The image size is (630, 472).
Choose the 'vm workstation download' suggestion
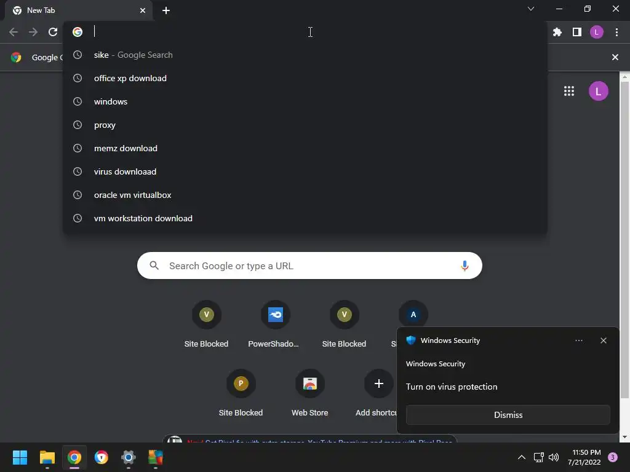pyautogui.click(x=305, y=218)
